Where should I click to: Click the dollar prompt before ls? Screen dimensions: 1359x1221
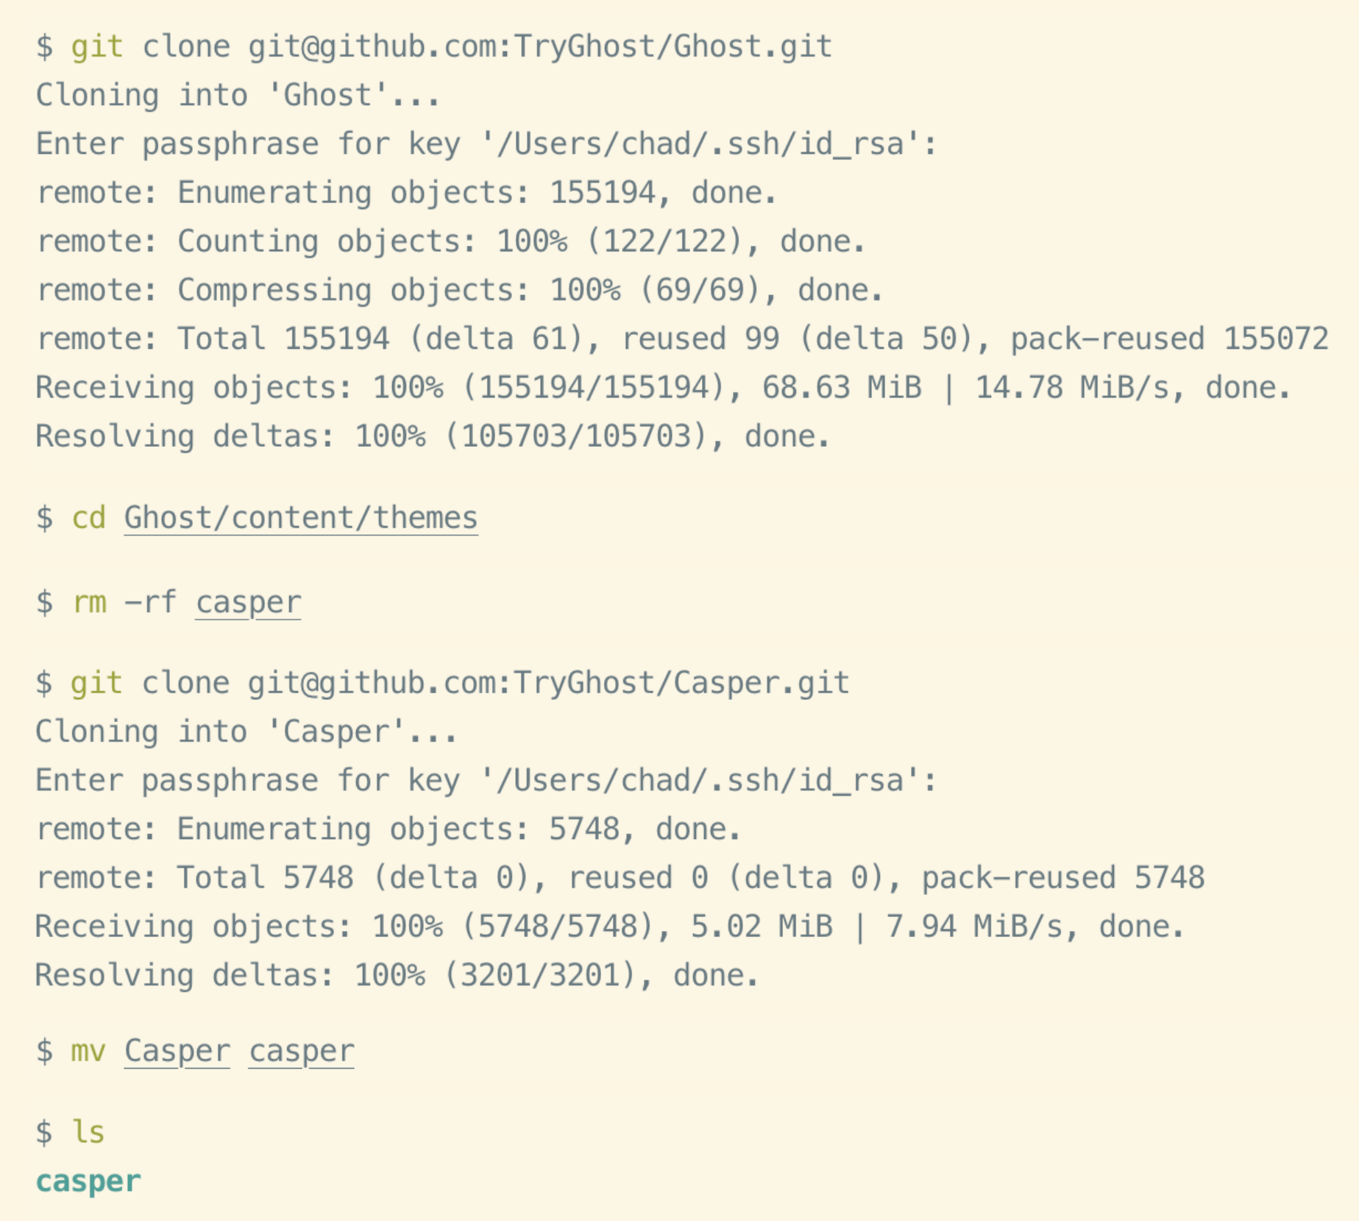(x=44, y=1132)
